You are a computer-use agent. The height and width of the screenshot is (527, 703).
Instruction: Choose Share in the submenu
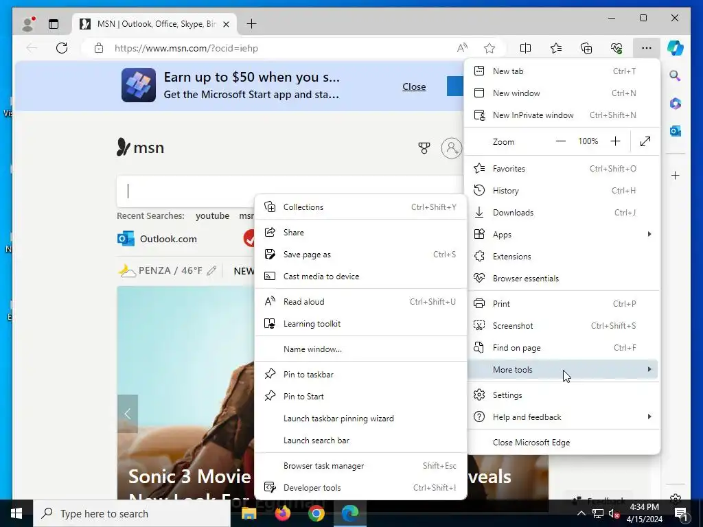(360, 233)
